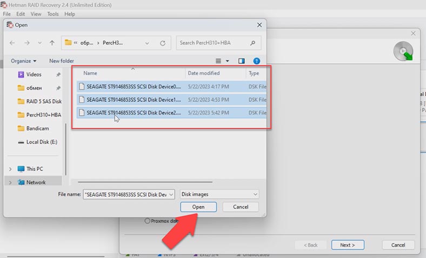
Task: Select Network in sidebar
Action: click(36, 182)
